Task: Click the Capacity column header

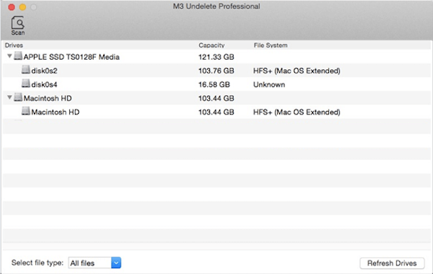Action: (x=211, y=45)
